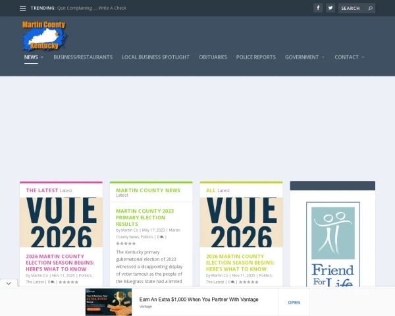Viewport: 395px width, 316px height.
Task: Click author Martin Co on 2023 primary article
Action: 130,230
